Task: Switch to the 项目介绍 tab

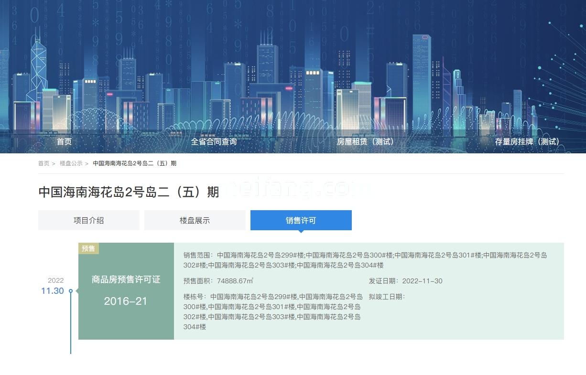Action: [88, 220]
